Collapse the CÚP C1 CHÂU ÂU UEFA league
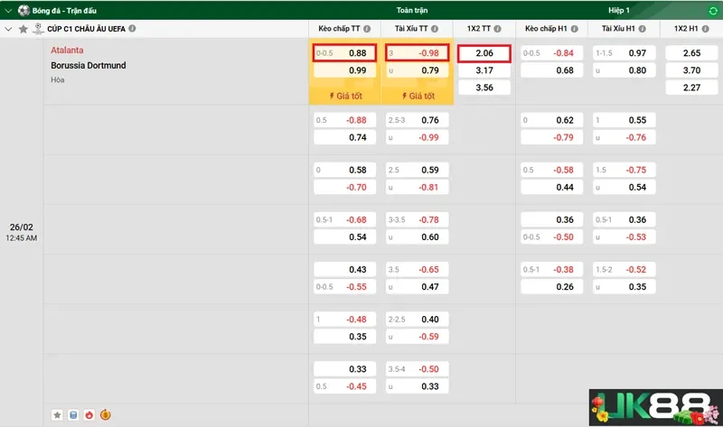 click(8, 29)
